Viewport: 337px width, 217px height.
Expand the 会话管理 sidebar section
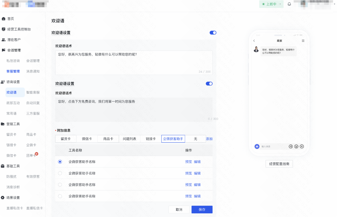point(14,50)
